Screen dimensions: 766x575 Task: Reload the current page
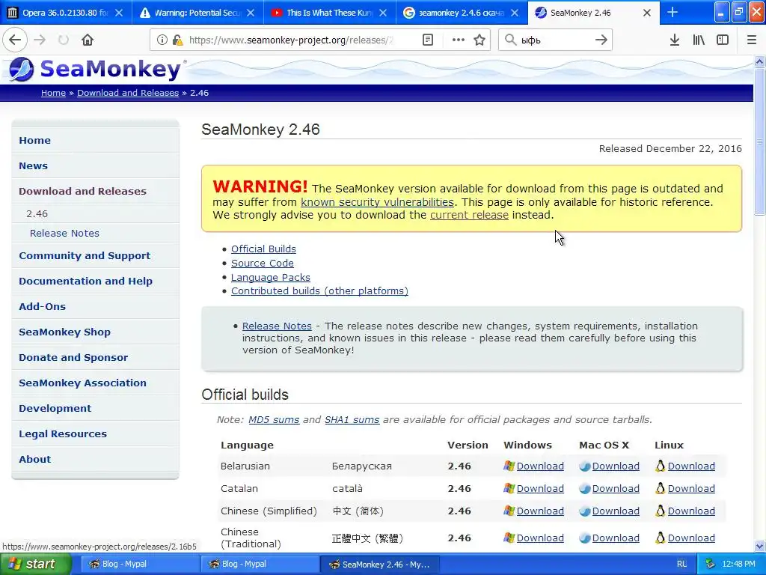tap(64, 40)
